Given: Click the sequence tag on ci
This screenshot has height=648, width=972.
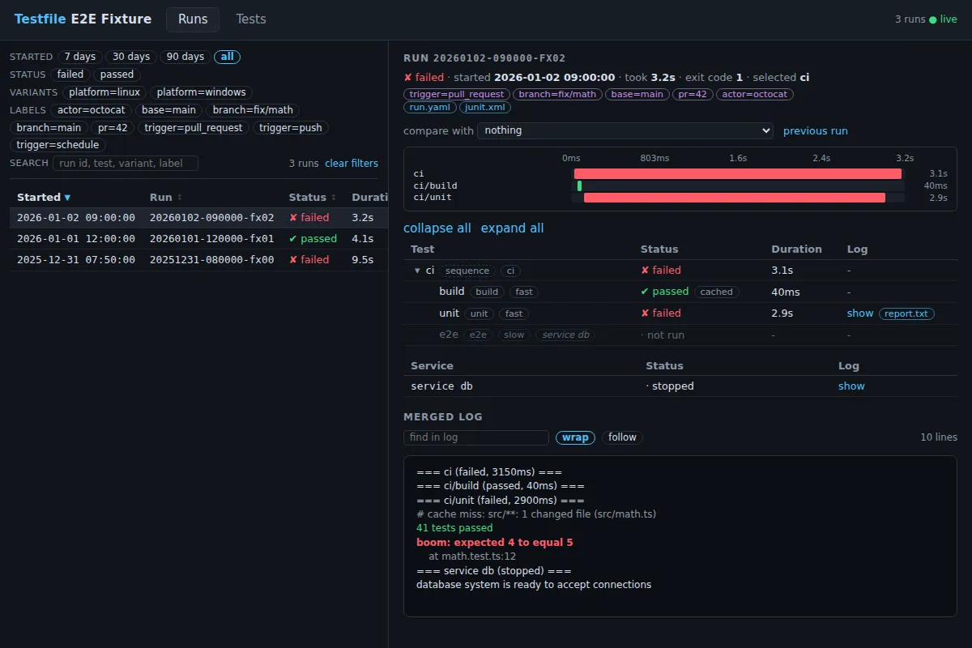Looking at the screenshot, I should [467, 271].
